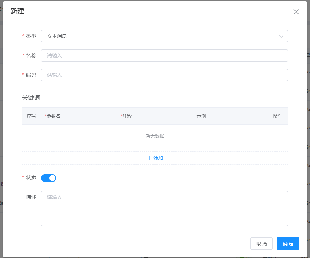Click into the 编码 input field
The image size is (310, 258).
164,75
